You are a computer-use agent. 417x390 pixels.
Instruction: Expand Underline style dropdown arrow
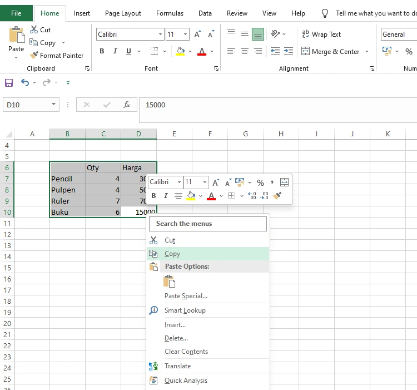pyautogui.click(x=139, y=51)
